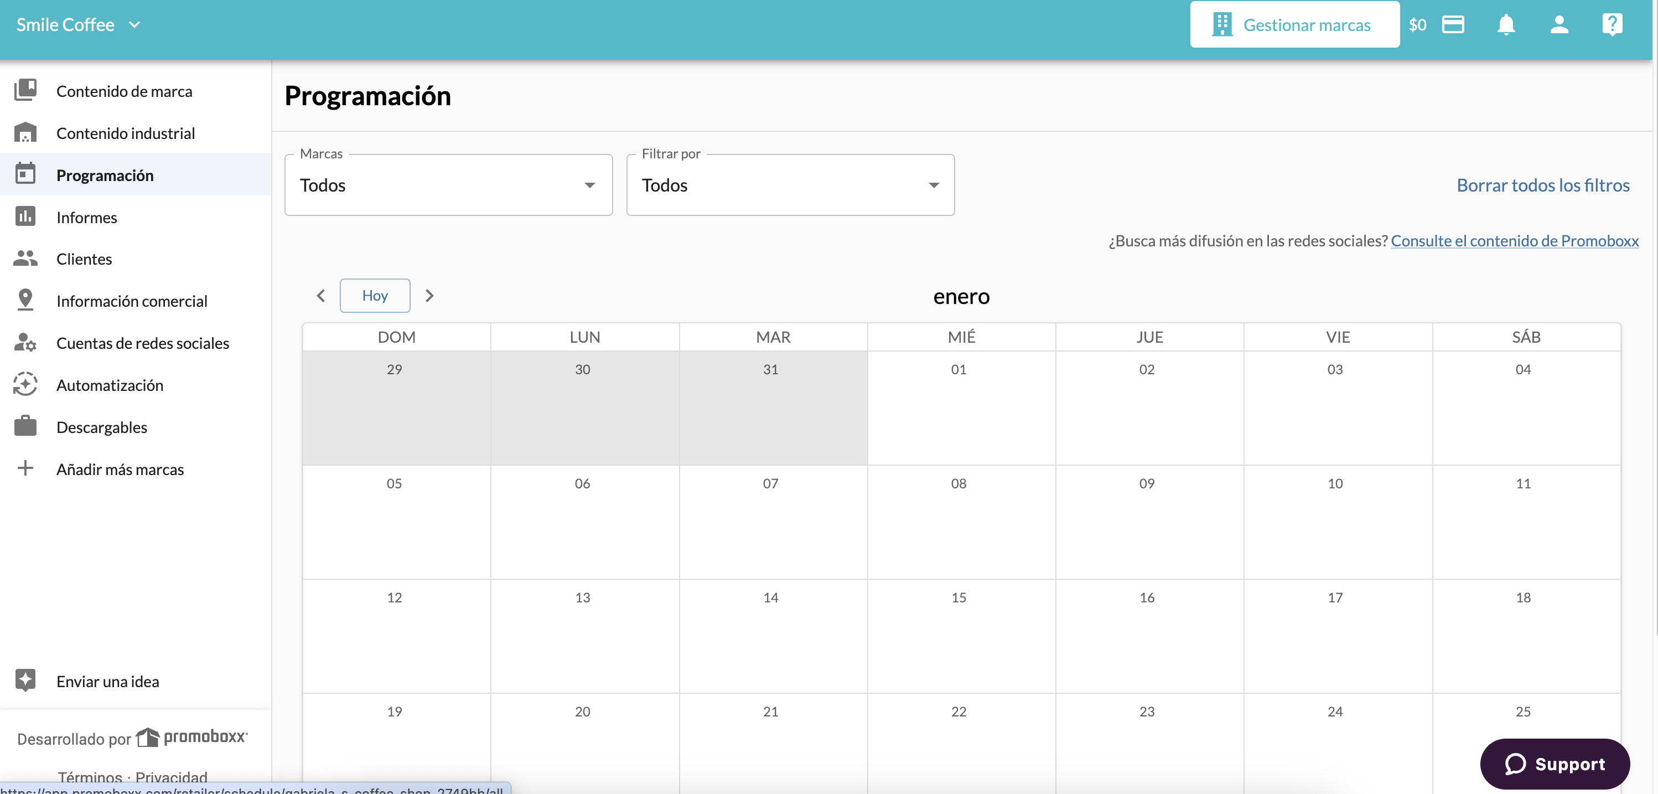The image size is (1658, 794).
Task: Open the notifications bell icon
Action: point(1506,24)
